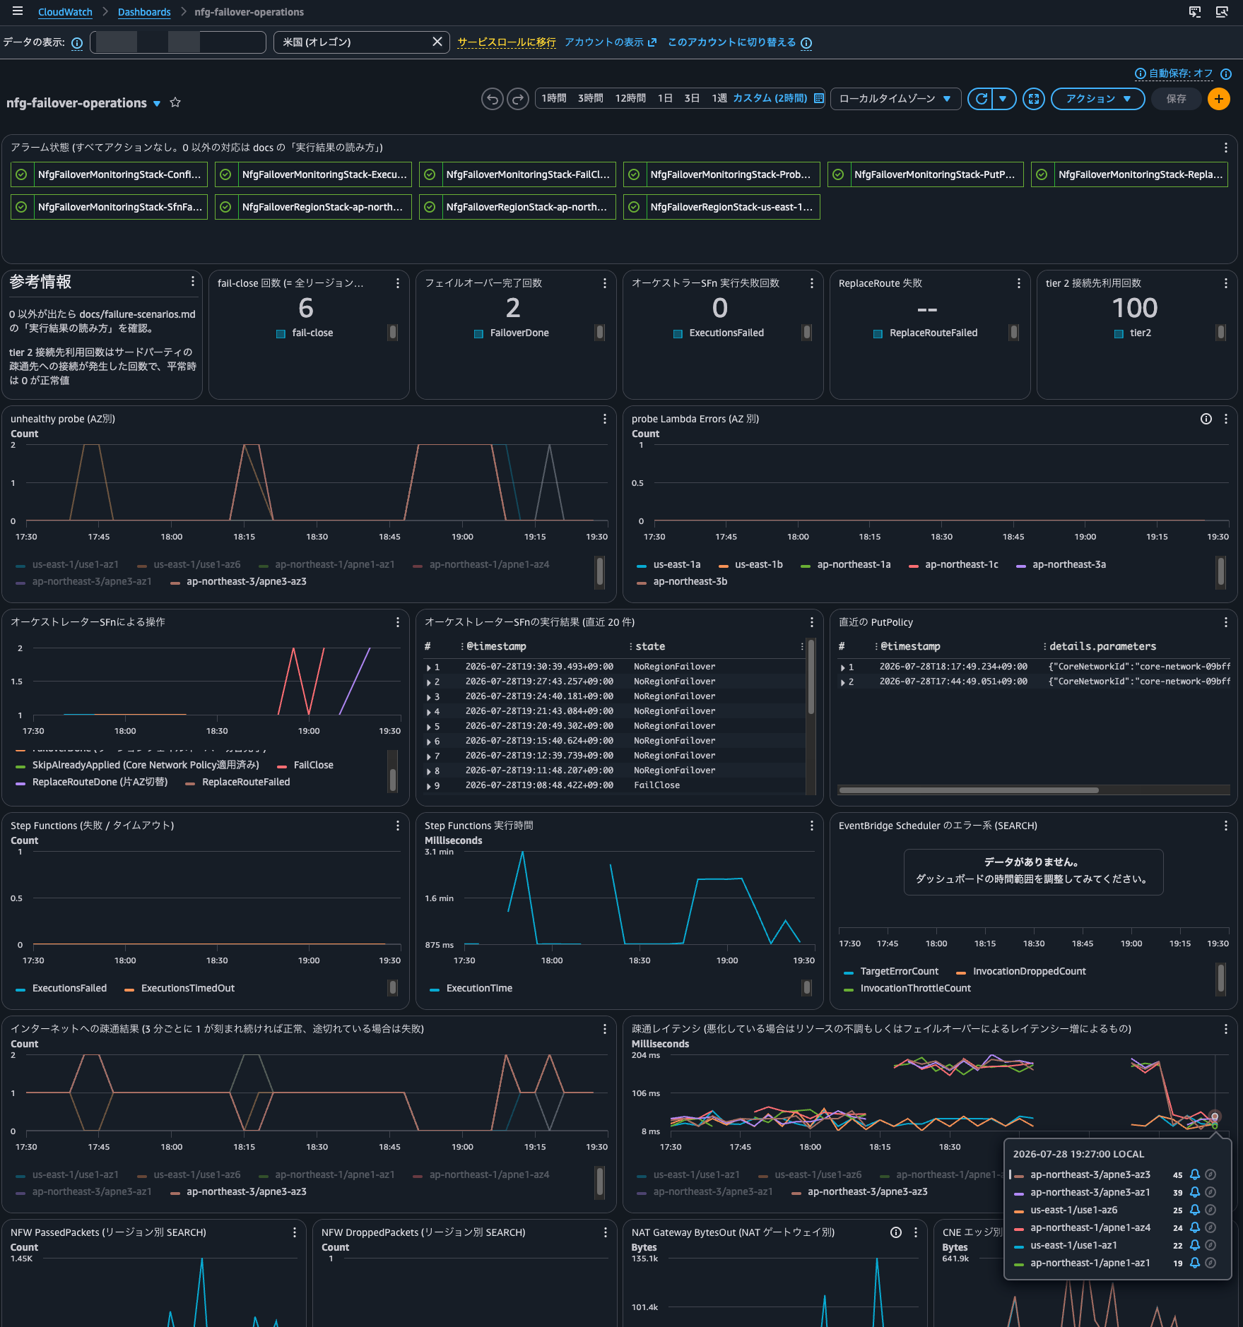
Task: Expand row 1 in SFn execution results
Action: click(x=428, y=667)
